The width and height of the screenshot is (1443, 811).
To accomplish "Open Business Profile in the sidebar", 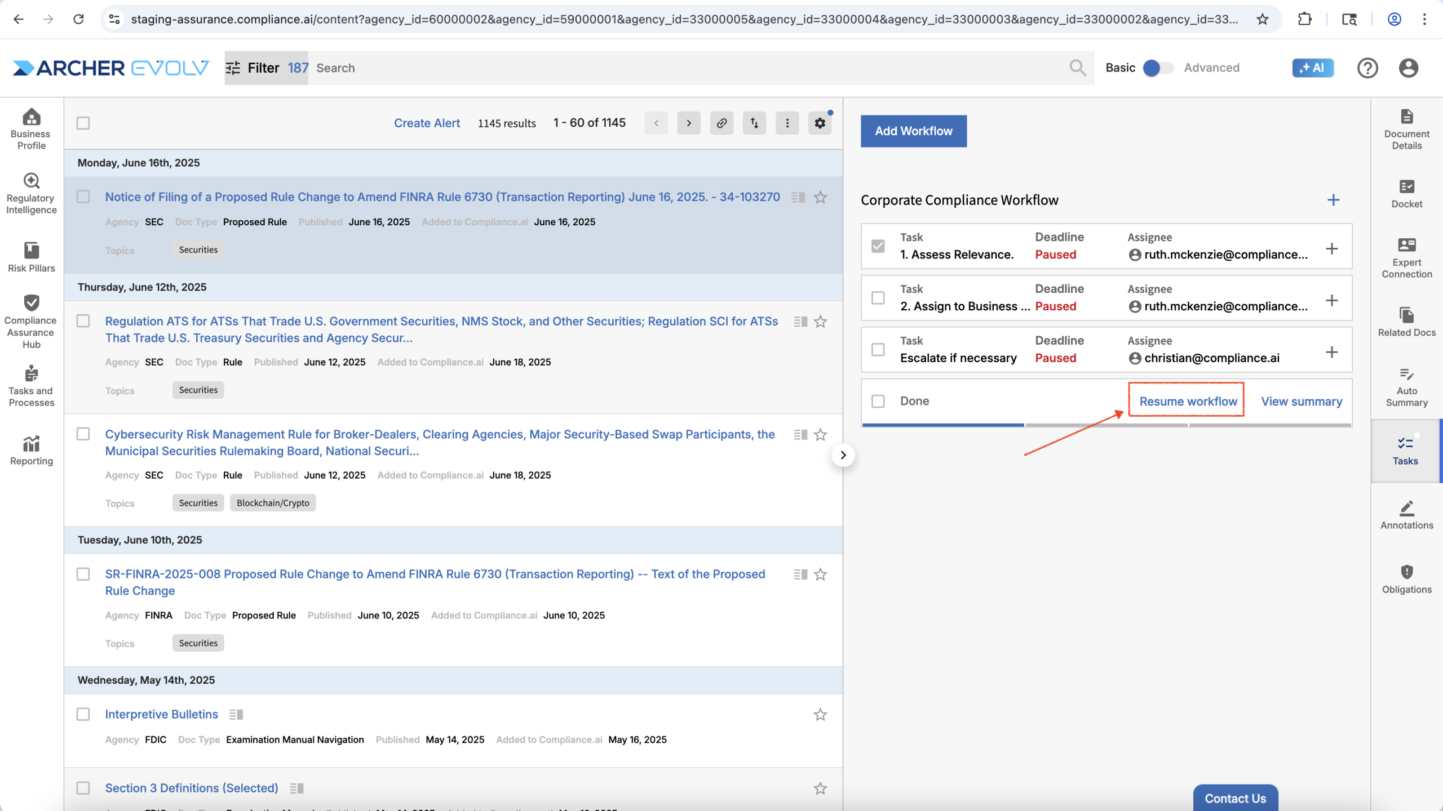I will click(31, 129).
